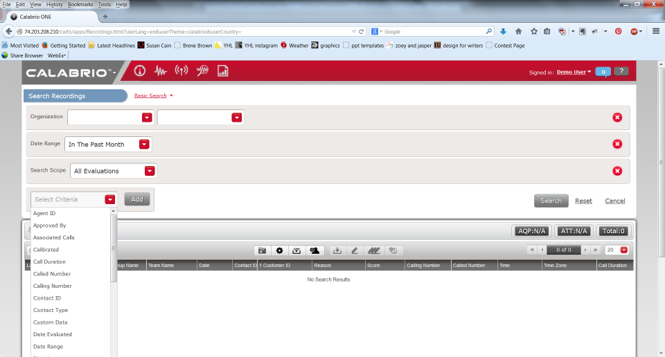Screen dimensions: 665x357
Task: Open Date Range dropdown showing In The Past Month
Action: click(x=144, y=144)
